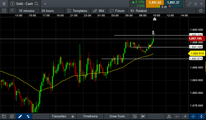Open the Draw Tools toolbar tab
This screenshot has width=206, height=120.
(x=117, y=116)
